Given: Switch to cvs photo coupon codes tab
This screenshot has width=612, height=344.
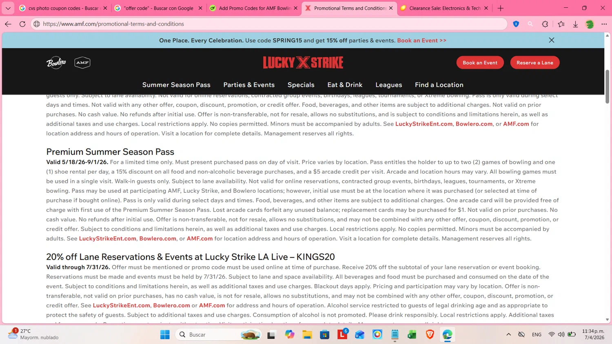Looking at the screenshot, I should pos(62,8).
